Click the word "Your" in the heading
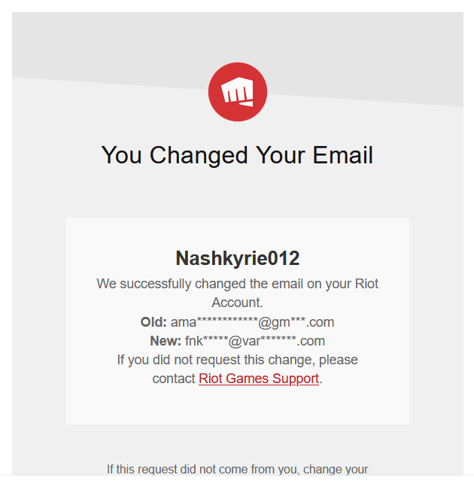Viewport: 474px width, 484px height. click(x=275, y=155)
